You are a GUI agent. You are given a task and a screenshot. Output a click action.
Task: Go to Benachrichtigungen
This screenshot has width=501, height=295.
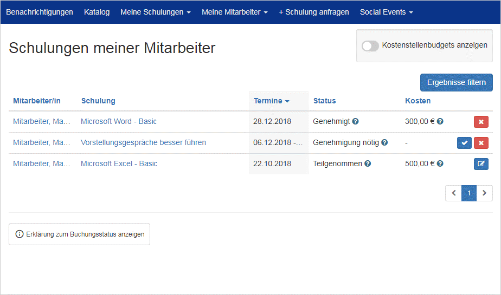tap(40, 12)
